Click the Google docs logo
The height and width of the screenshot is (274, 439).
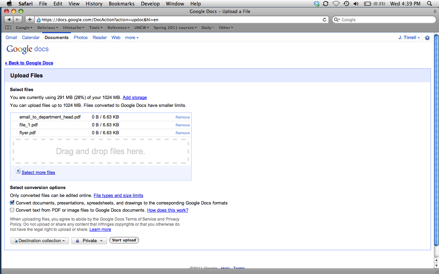(28, 49)
